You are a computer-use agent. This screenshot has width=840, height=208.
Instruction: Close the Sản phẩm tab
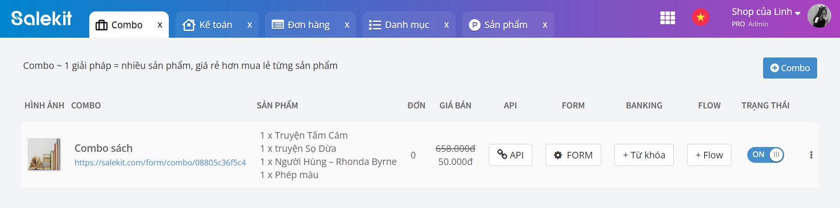pyautogui.click(x=545, y=25)
